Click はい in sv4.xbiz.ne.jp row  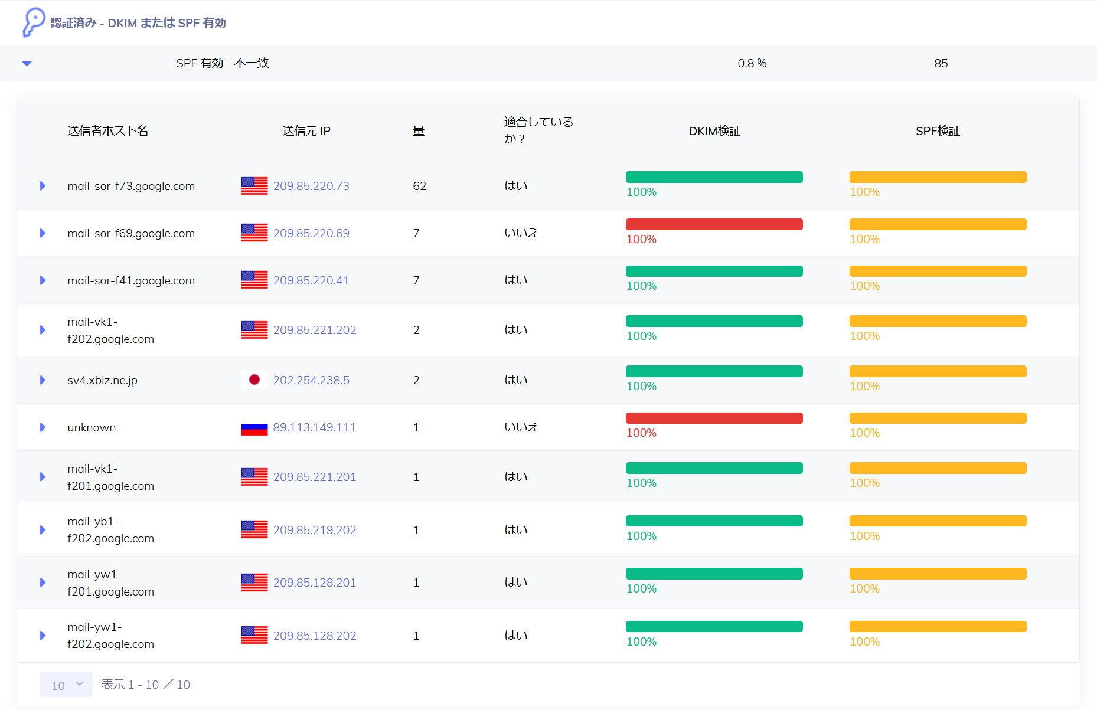(516, 380)
